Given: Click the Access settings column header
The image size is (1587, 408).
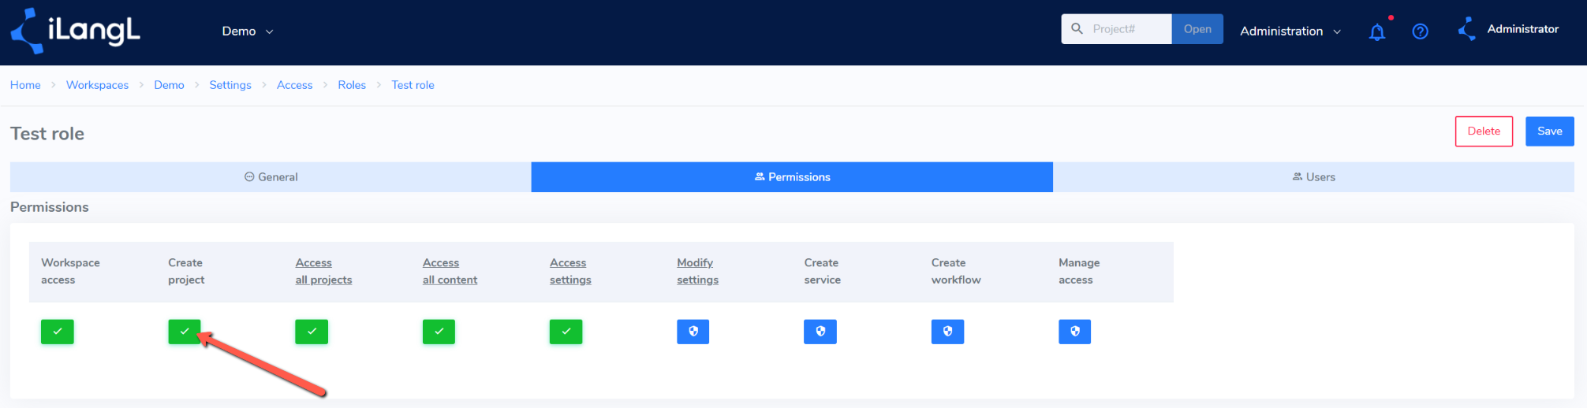Looking at the screenshot, I should point(570,271).
